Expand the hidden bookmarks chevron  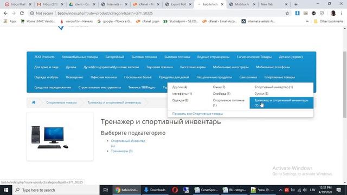pos(307,21)
